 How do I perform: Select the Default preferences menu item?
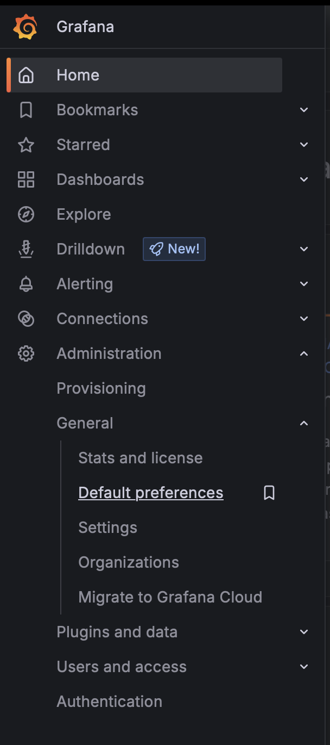[x=150, y=492]
